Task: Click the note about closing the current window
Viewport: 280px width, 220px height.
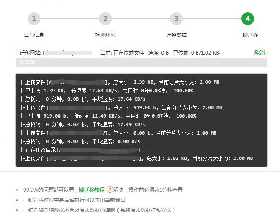Action: 74,200
